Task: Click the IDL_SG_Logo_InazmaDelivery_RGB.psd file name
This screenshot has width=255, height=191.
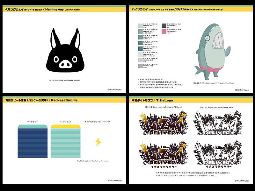Action: (x=164, y=107)
